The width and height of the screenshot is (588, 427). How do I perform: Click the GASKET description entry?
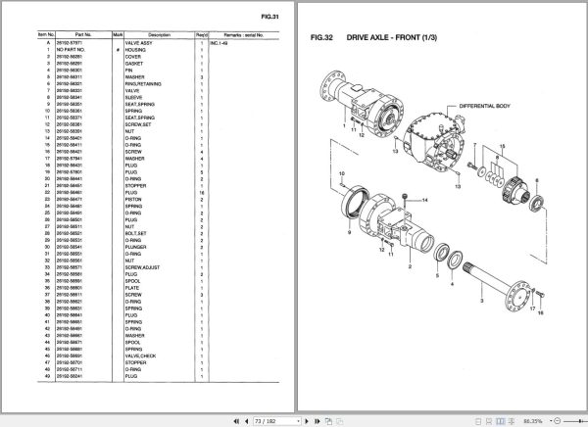coord(134,64)
